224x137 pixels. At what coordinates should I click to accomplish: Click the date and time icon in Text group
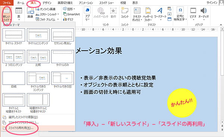(169, 9)
